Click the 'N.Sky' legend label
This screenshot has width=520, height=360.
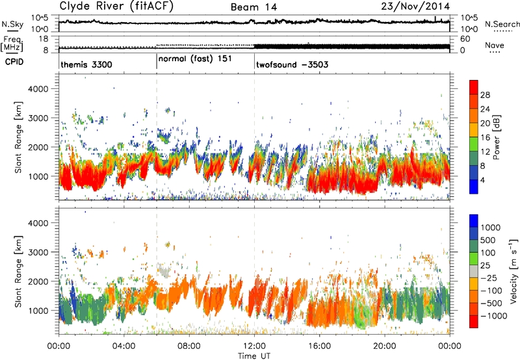coord(12,24)
